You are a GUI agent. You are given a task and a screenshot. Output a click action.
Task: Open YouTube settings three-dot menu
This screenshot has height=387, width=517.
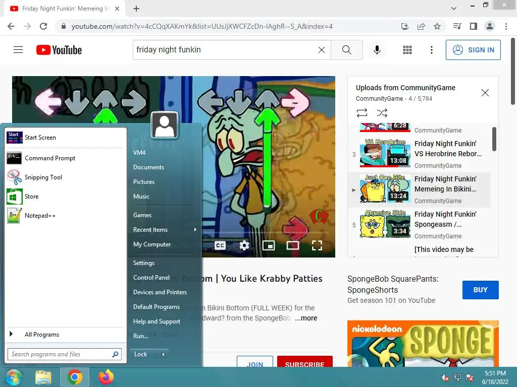(x=431, y=50)
